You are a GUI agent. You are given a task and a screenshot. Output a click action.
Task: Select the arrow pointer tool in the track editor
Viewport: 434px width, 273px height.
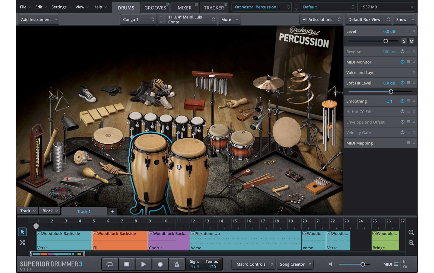point(23,232)
